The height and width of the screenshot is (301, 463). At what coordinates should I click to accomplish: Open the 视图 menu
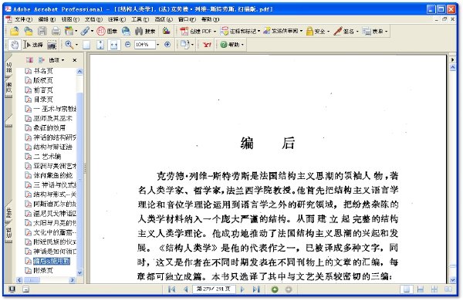click(x=70, y=19)
